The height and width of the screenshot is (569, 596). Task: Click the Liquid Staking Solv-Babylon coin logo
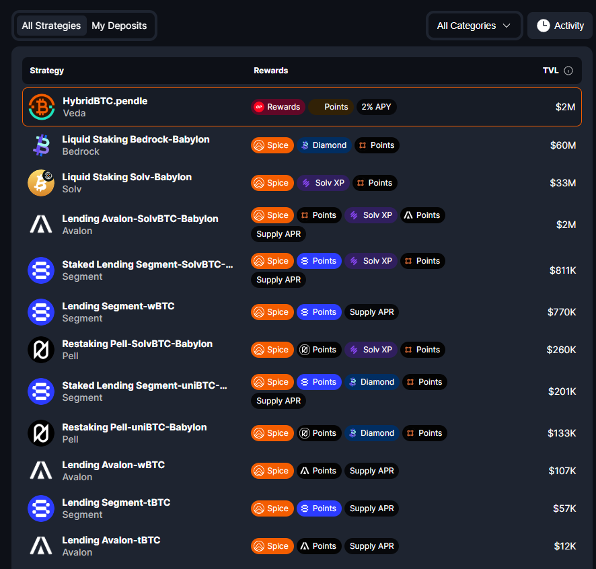click(x=41, y=183)
